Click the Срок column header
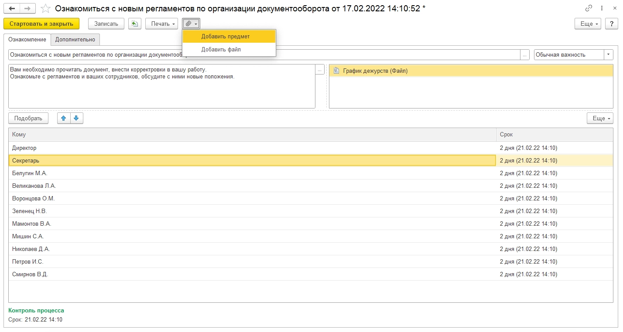This screenshot has width=623, height=332. point(555,135)
